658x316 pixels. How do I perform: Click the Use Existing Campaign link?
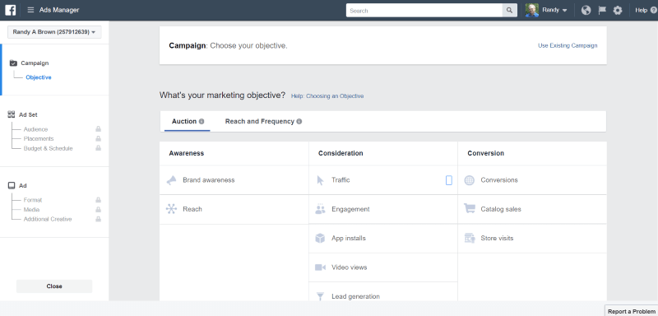[x=568, y=46]
